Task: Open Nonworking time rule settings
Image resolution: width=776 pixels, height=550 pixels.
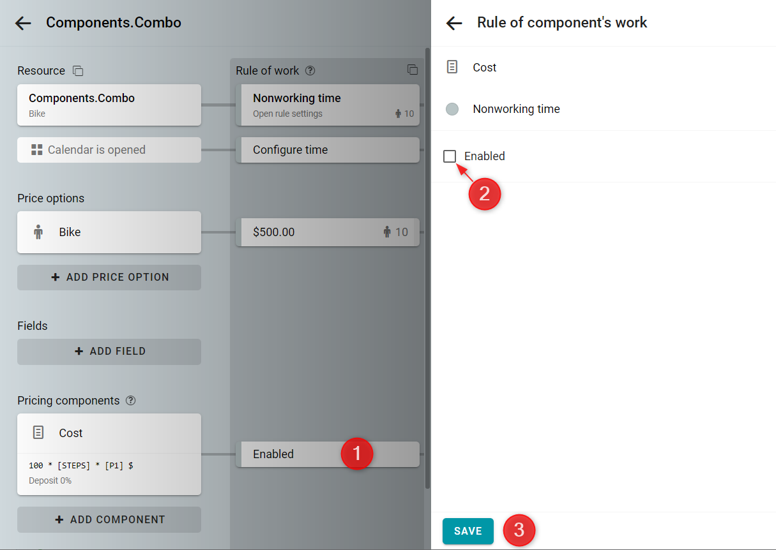Action: [x=328, y=105]
